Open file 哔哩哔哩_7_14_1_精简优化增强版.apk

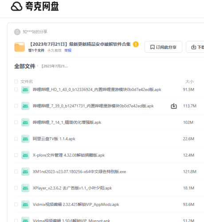(67, 123)
